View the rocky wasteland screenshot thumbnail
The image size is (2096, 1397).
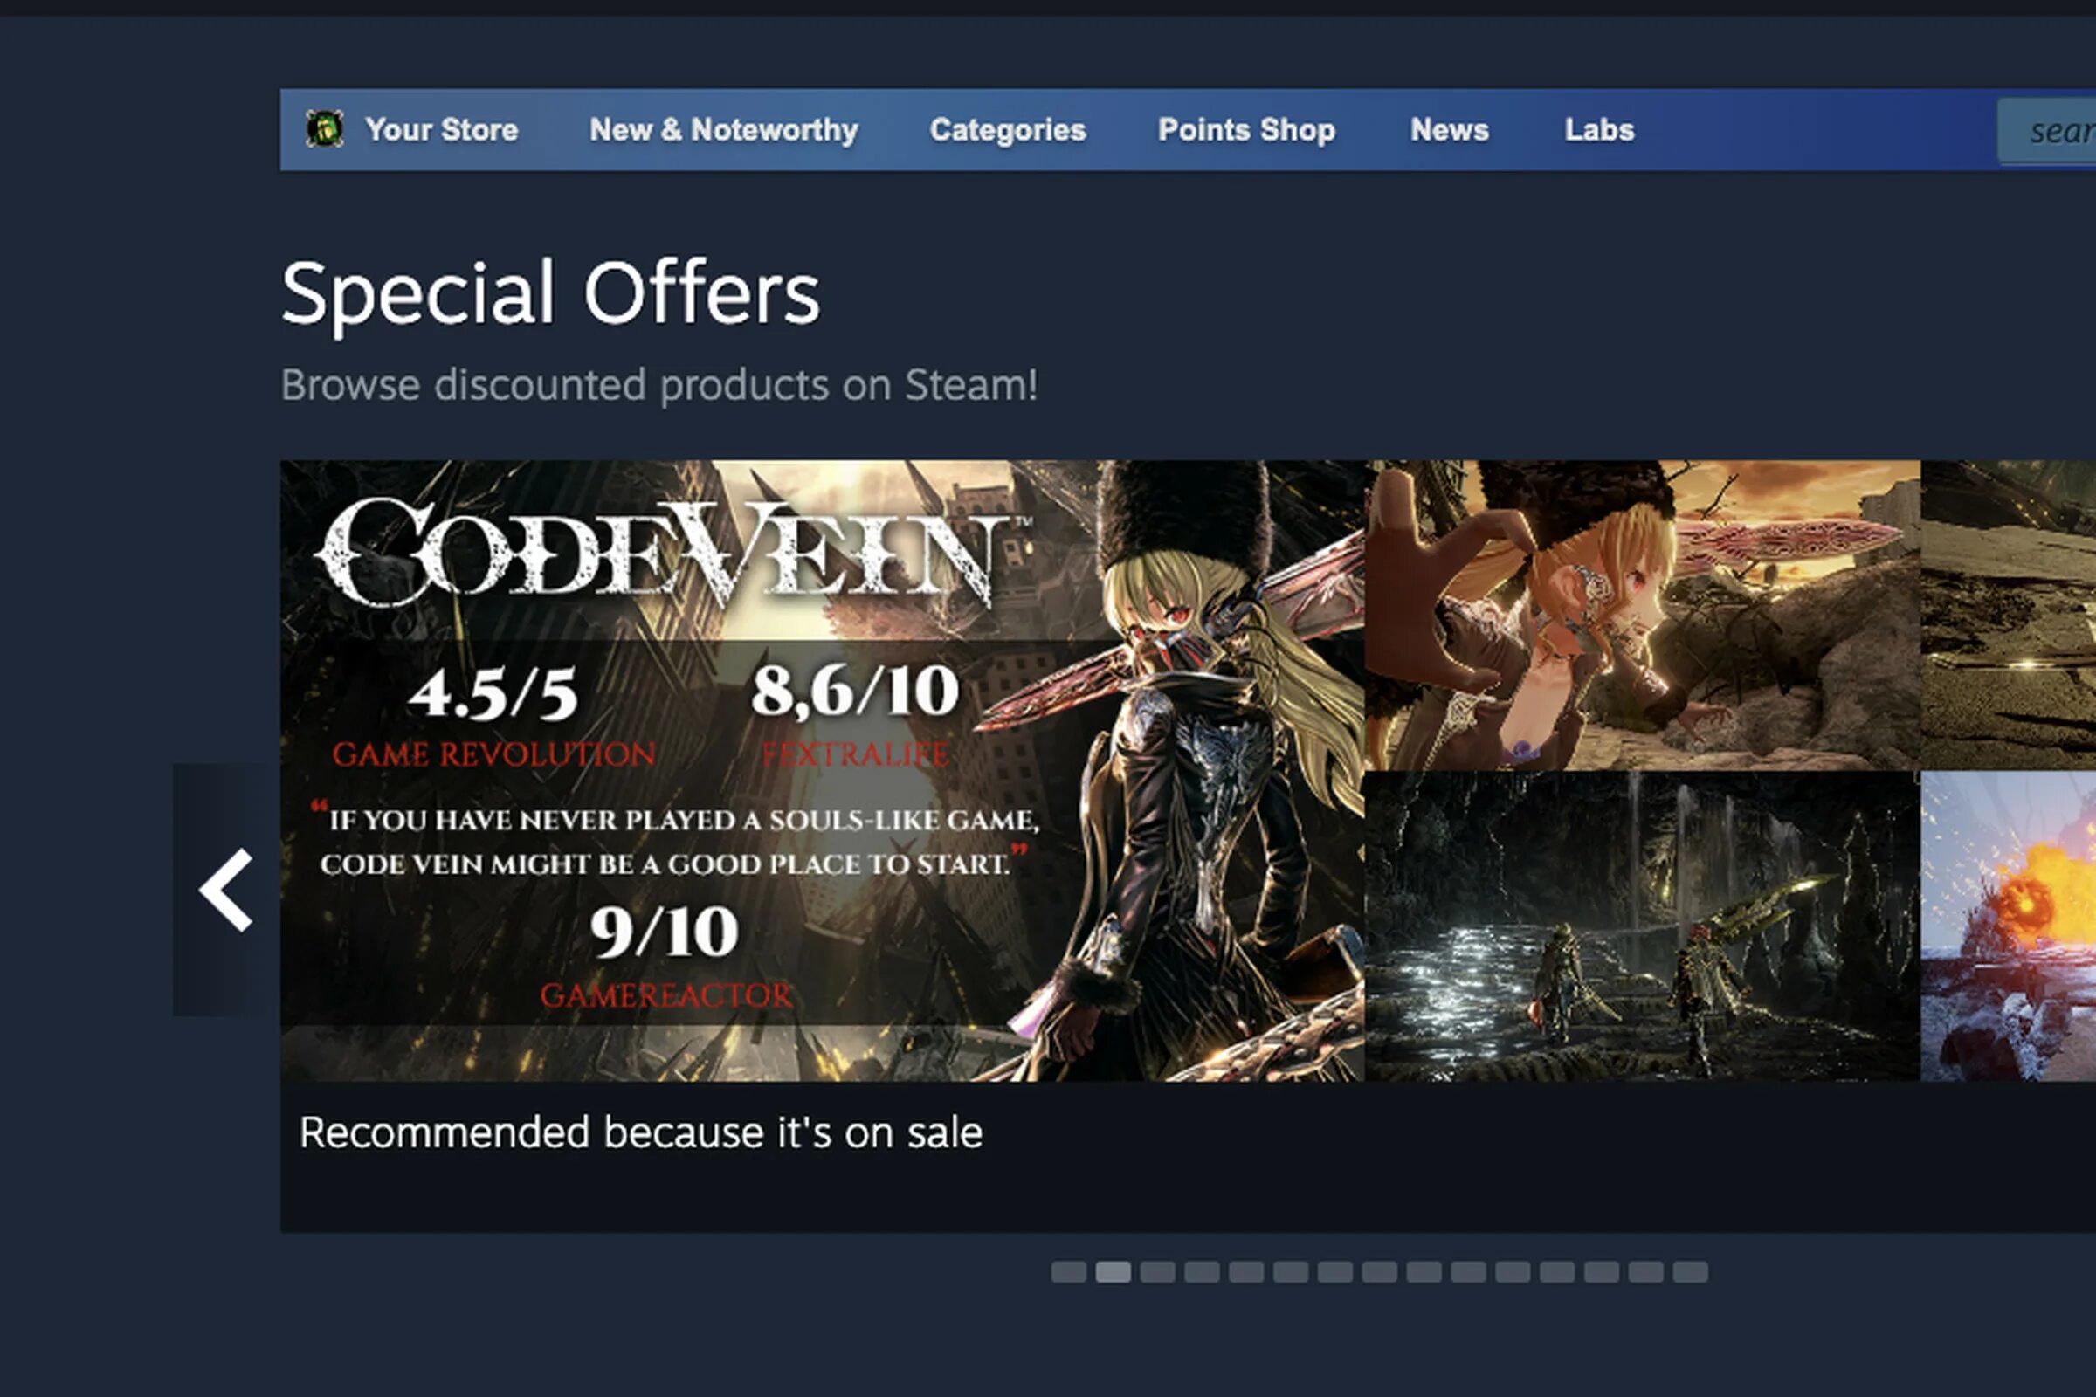(x=2009, y=615)
